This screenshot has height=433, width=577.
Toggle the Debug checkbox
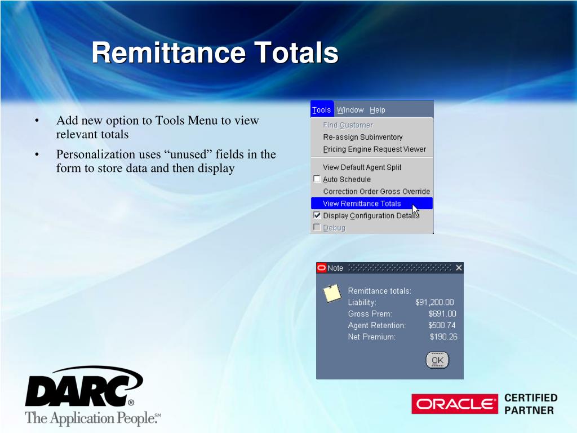[317, 227]
